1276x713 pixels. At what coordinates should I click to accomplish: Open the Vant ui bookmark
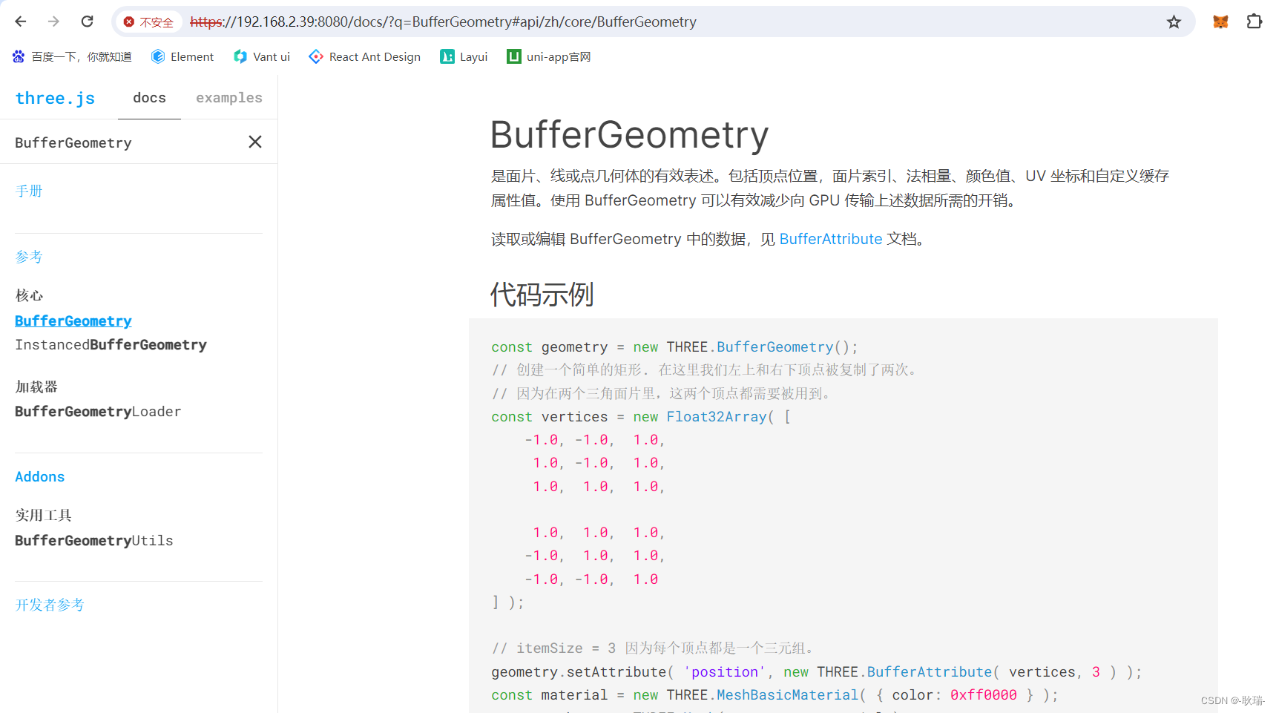tap(261, 56)
